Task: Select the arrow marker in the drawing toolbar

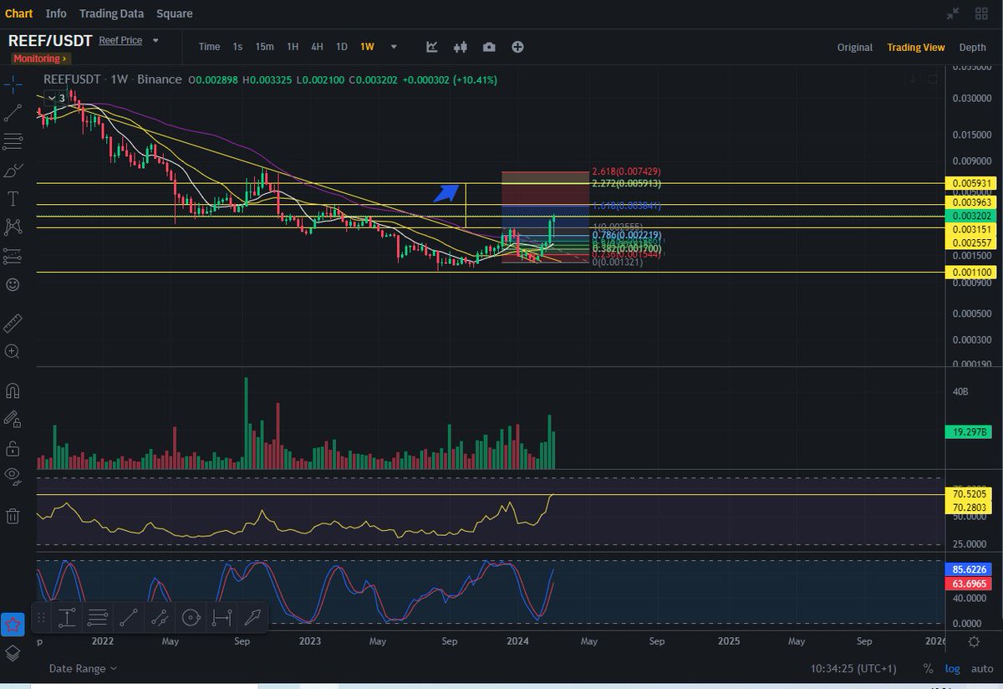Action: (x=251, y=618)
